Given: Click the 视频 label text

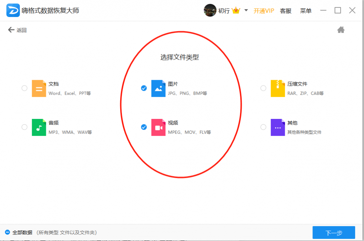Looking at the screenshot, I should click(173, 123).
